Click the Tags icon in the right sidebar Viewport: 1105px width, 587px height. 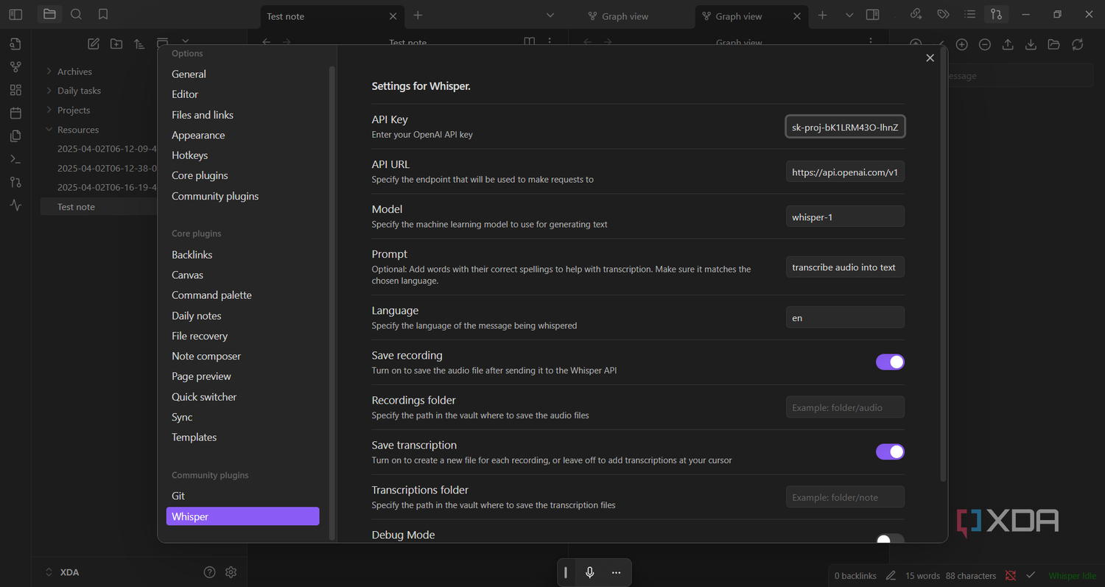pyautogui.click(x=943, y=14)
